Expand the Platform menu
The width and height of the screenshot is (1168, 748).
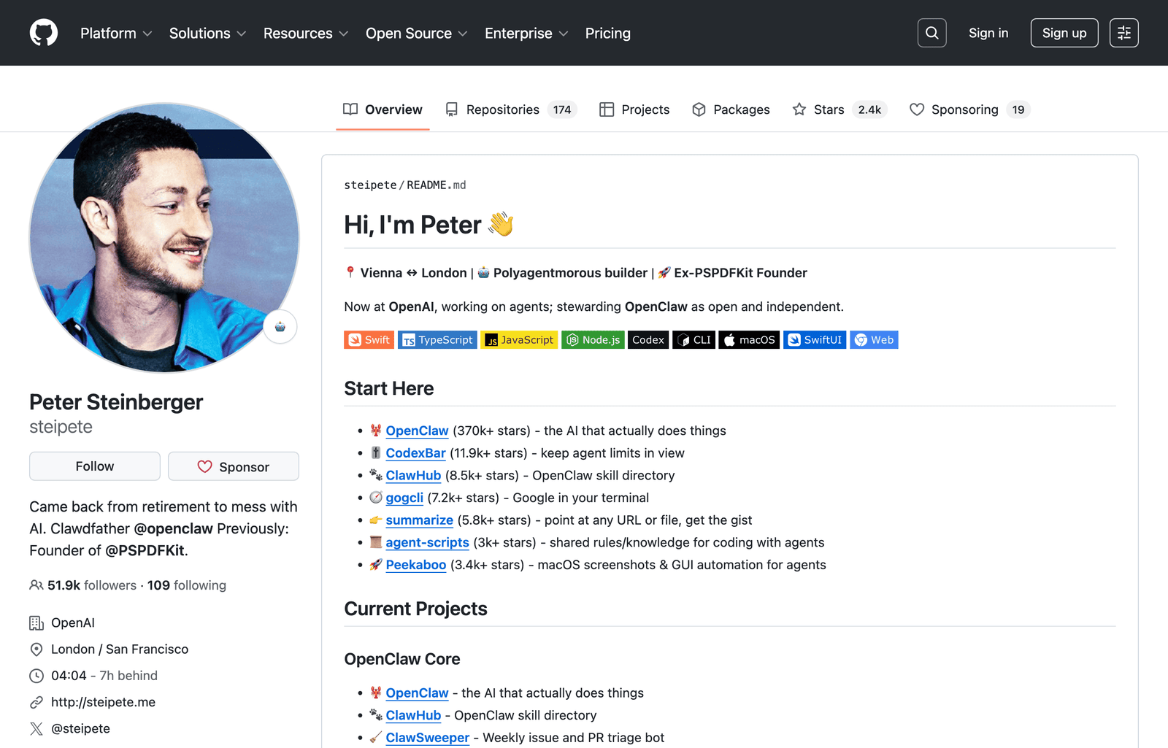116,34
